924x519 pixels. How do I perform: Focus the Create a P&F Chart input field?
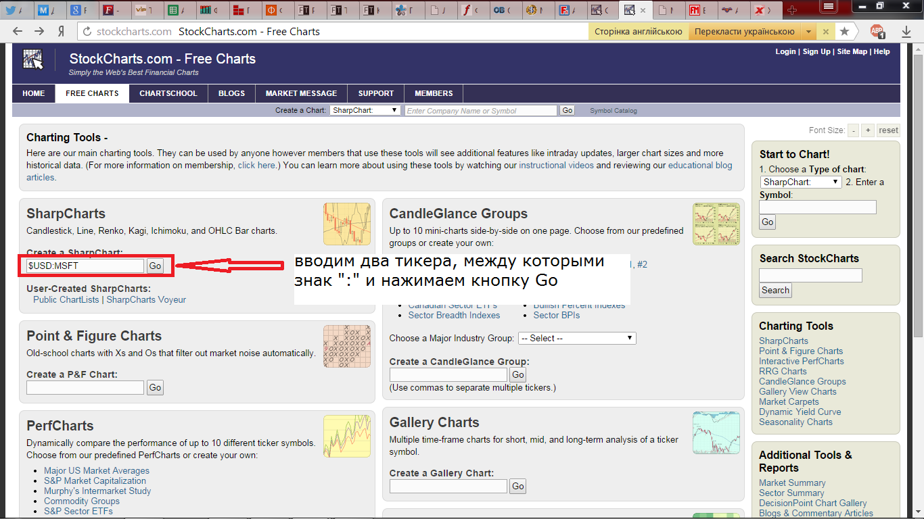[x=85, y=387]
